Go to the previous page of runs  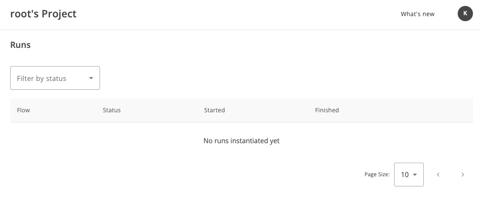click(438, 175)
